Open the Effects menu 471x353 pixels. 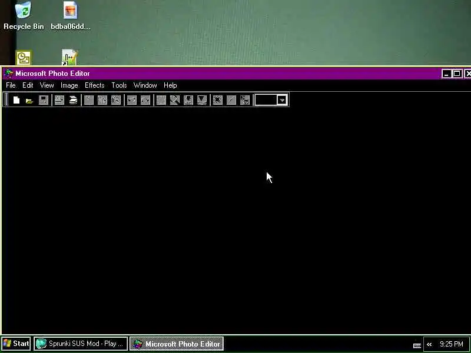coord(95,85)
